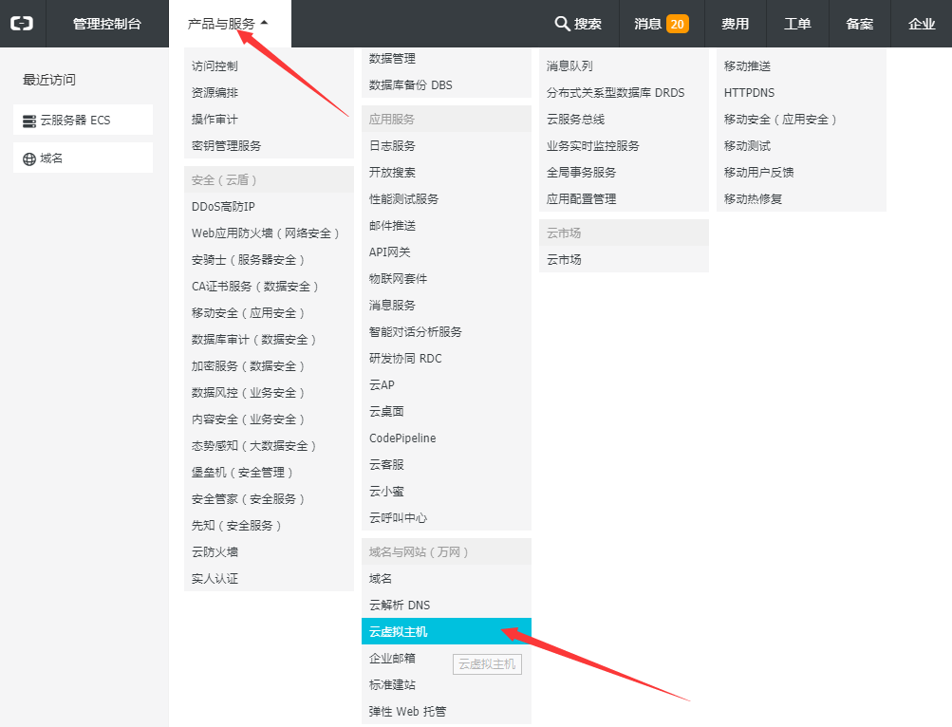
Task: Select 云虚拟主机 in the product list
Action: (x=446, y=632)
